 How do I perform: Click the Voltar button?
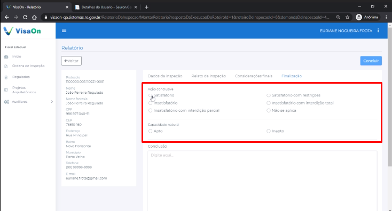72,61
